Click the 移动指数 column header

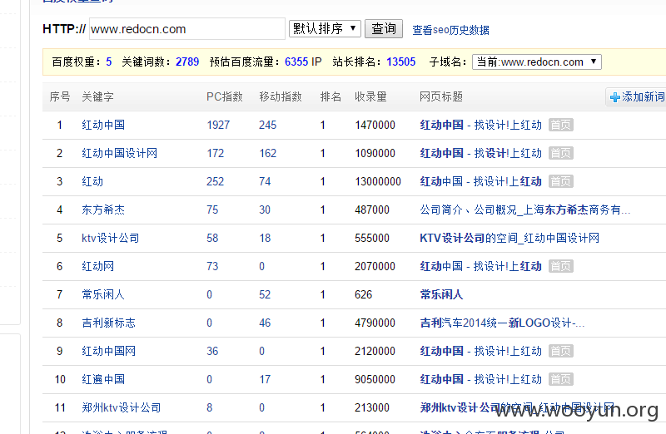[x=281, y=96]
